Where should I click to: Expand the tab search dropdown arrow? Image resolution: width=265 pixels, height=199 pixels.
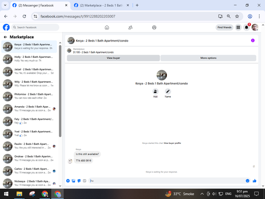[x=5, y=5]
